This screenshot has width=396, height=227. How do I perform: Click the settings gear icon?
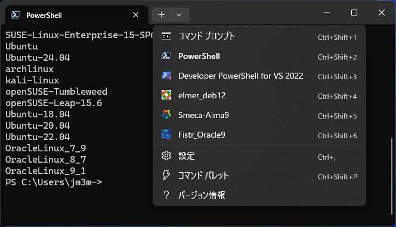166,156
